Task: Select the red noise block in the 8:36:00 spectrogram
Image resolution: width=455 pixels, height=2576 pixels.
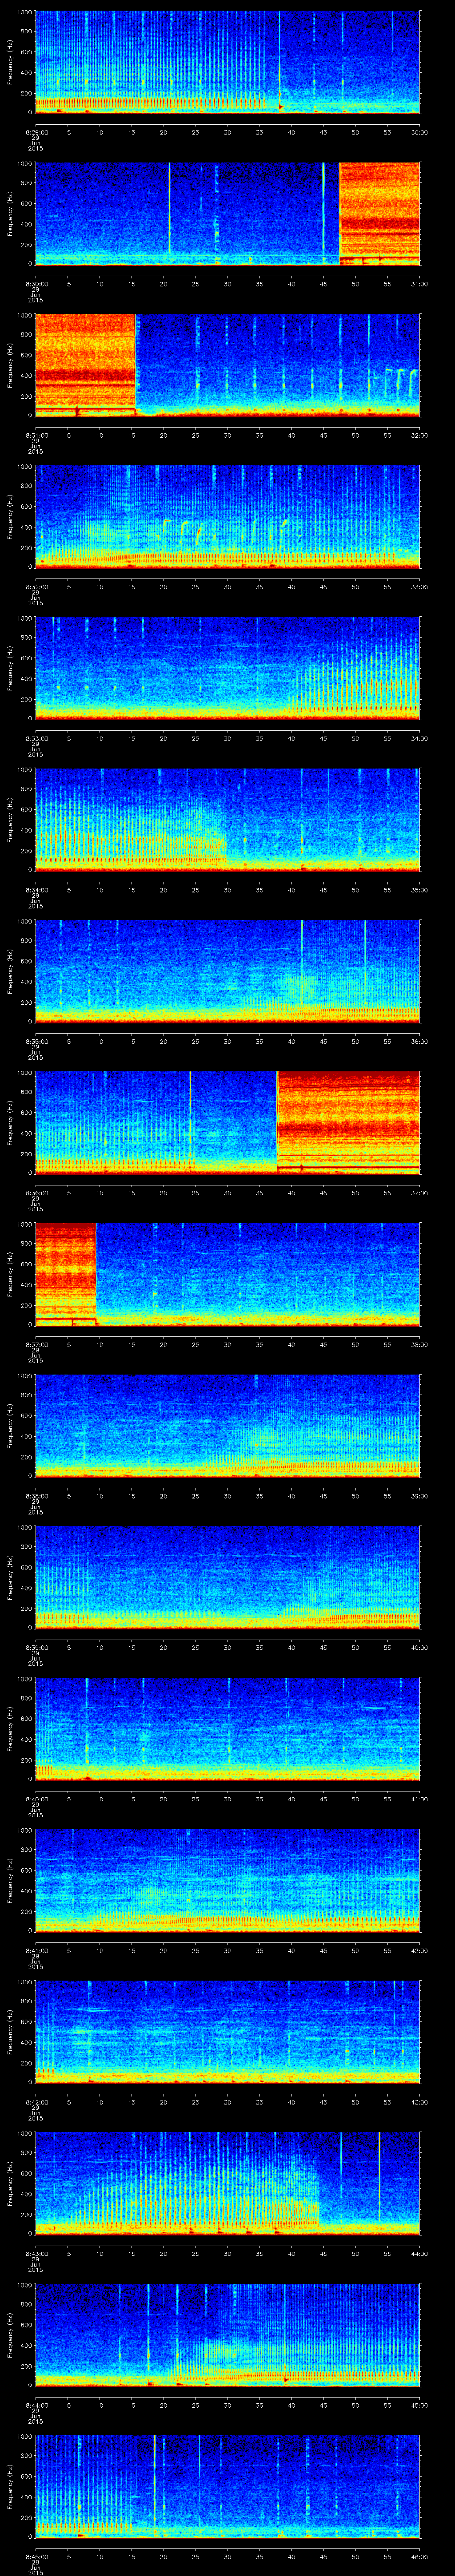Action: pyautogui.click(x=348, y=1122)
